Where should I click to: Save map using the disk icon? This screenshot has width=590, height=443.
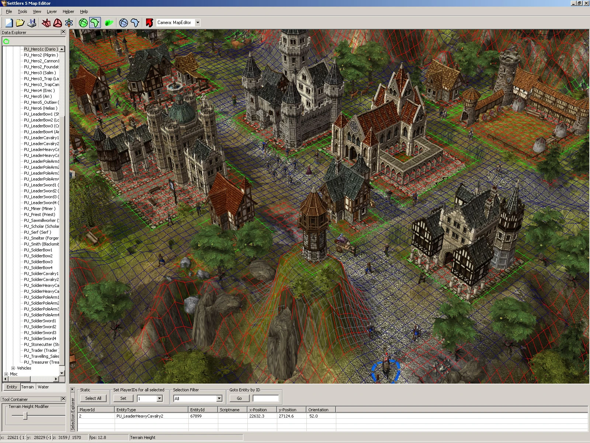[x=32, y=23]
